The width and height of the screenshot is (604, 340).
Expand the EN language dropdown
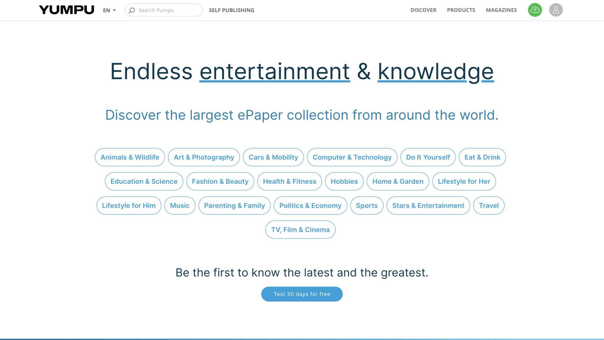[109, 10]
